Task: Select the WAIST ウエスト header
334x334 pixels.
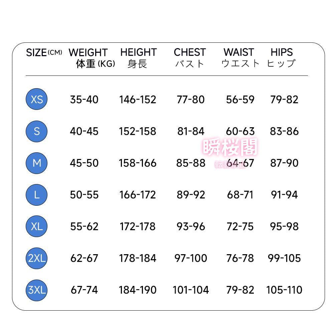Action: [x=240, y=58]
